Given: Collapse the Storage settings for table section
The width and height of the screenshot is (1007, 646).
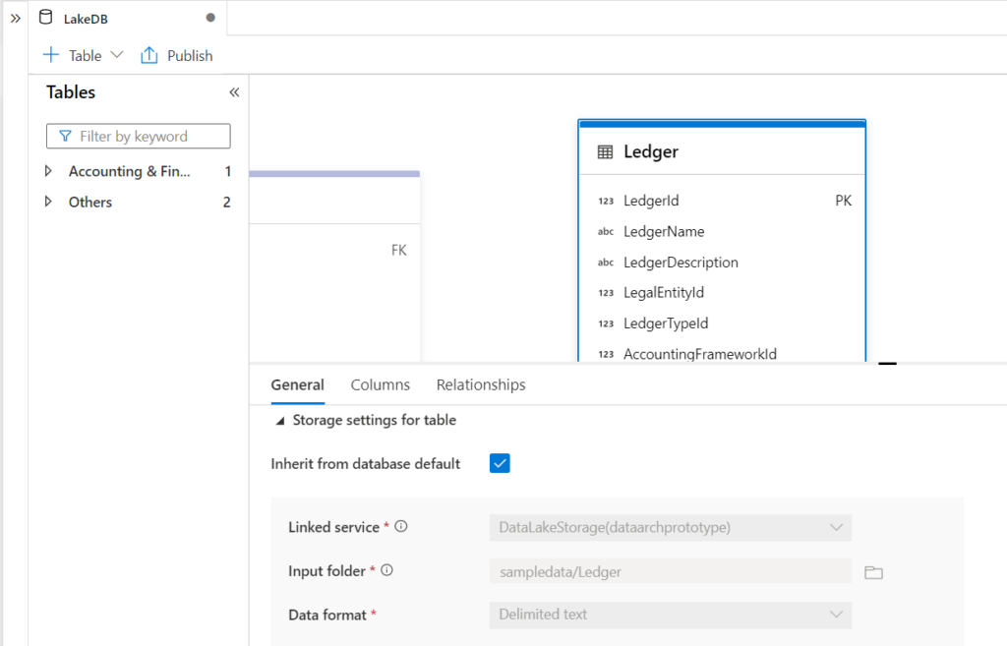Looking at the screenshot, I should pos(279,420).
